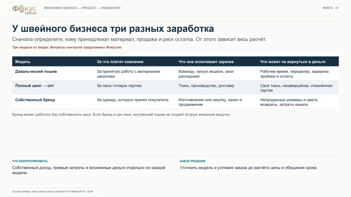The image size is (351, 197).
Task: Click cell 'Изготовление или закупку, канал и продвижение'
Action: pyautogui.click(x=210, y=102)
